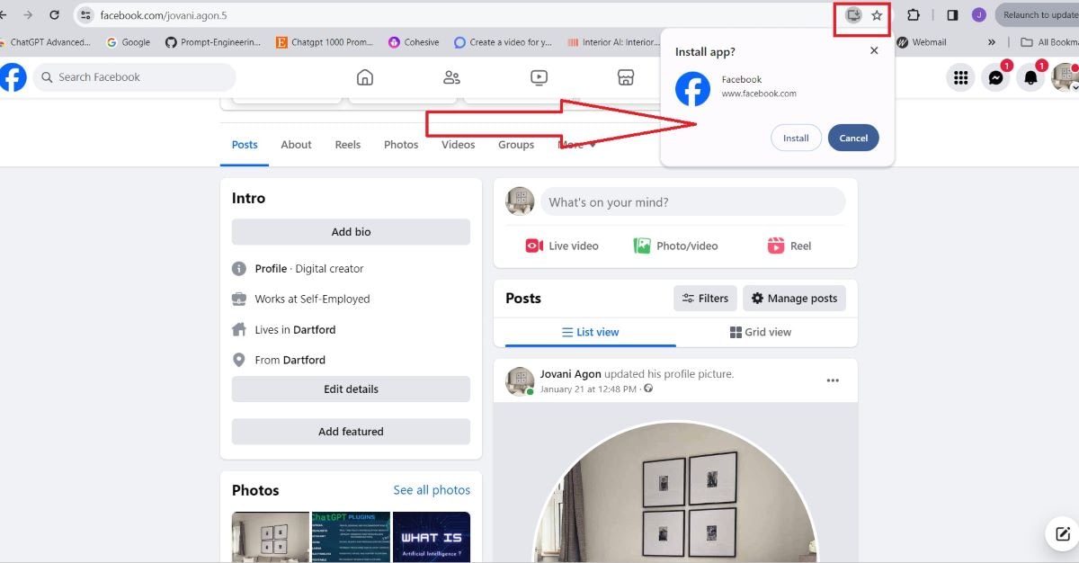Install the Facebook app
Viewport: 1079px width, 563px height.
795,138
